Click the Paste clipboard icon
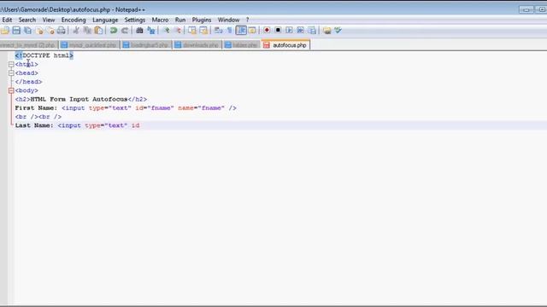This screenshot has width=547, height=307. [99, 31]
